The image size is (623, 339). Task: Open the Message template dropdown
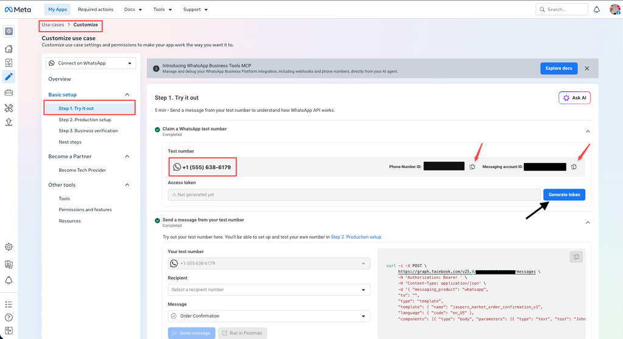(x=269, y=316)
